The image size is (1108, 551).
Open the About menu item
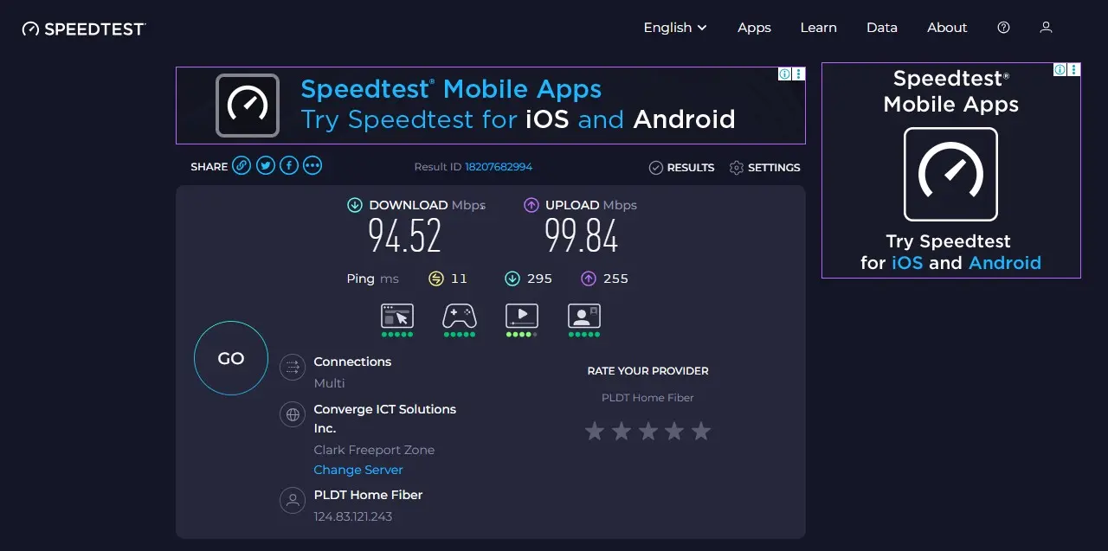point(947,28)
